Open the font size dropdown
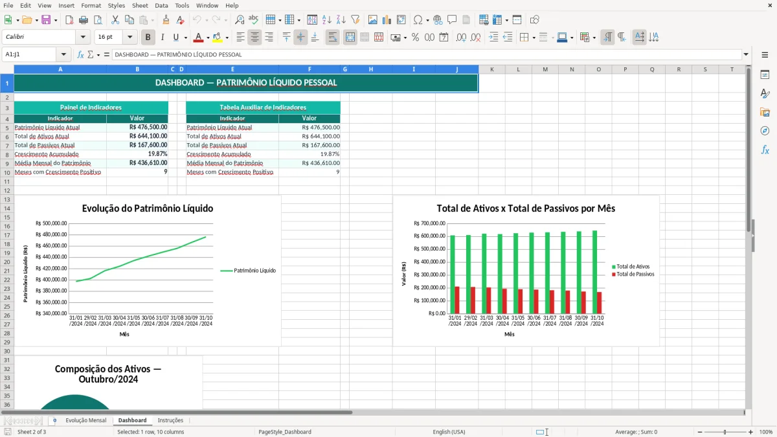Image resolution: width=777 pixels, height=437 pixels. [x=130, y=38]
